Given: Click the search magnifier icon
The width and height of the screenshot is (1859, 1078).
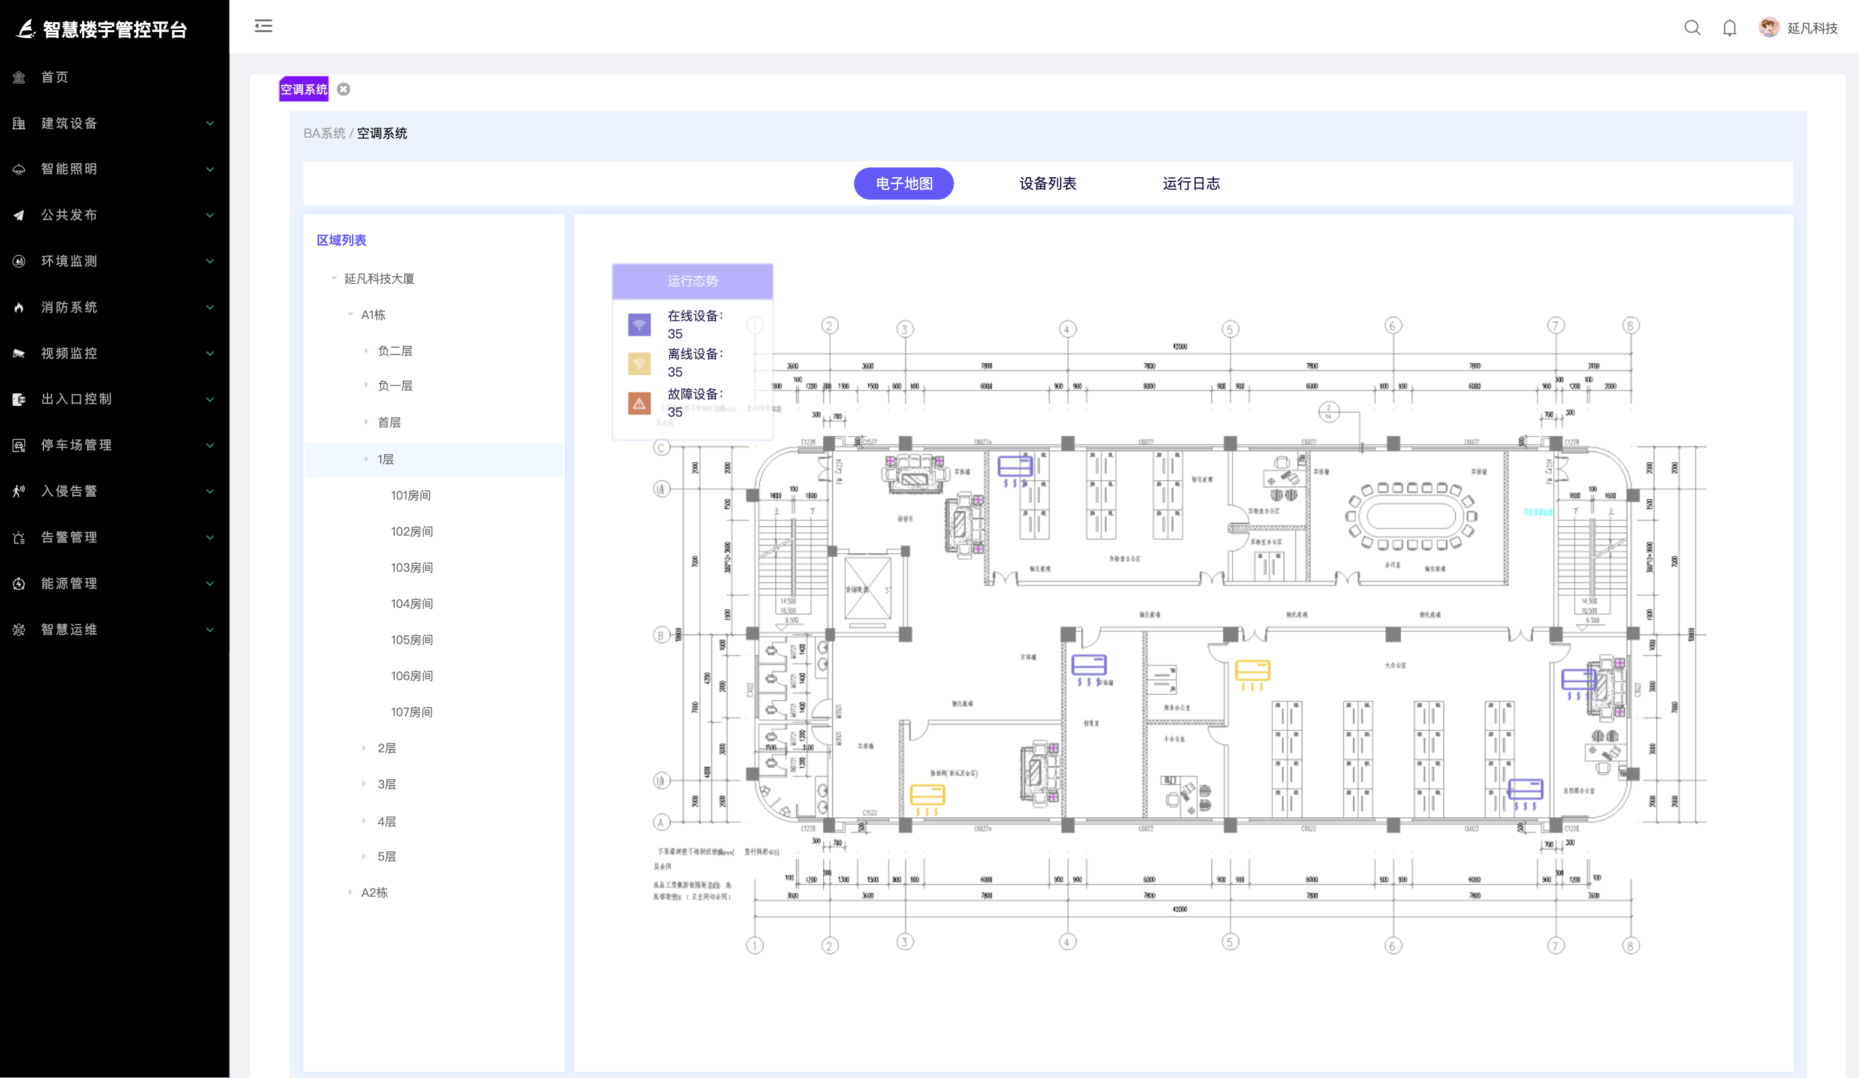Looking at the screenshot, I should pyautogui.click(x=1692, y=28).
